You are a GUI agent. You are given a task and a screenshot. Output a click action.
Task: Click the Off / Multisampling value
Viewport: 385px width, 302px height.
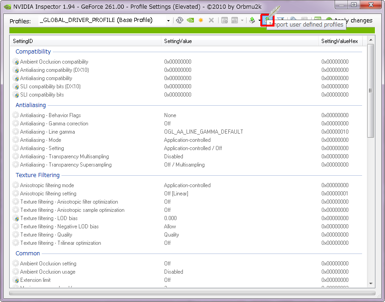pyautogui.click(x=184, y=165)
